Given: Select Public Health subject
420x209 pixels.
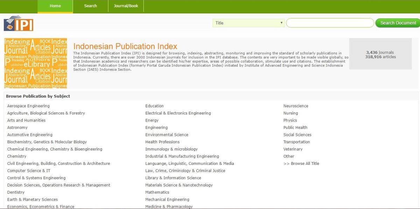Looking at the screenshot, I should (295, 127).
